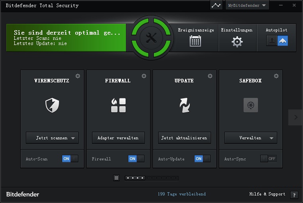
Task: Click the Auto-Scan label text
Action: [37, 159]
